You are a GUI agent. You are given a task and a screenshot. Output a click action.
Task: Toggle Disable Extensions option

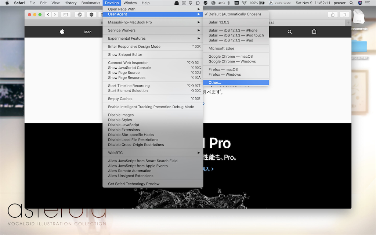(153, 130)
